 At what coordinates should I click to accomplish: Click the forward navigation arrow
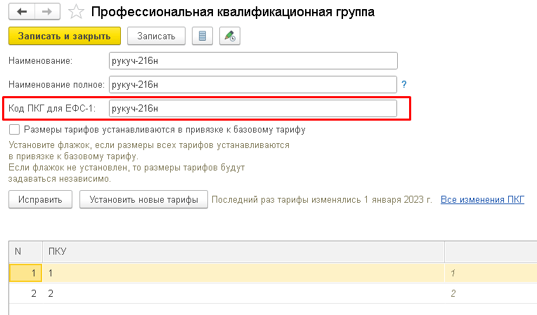click(x=47, y=12)
